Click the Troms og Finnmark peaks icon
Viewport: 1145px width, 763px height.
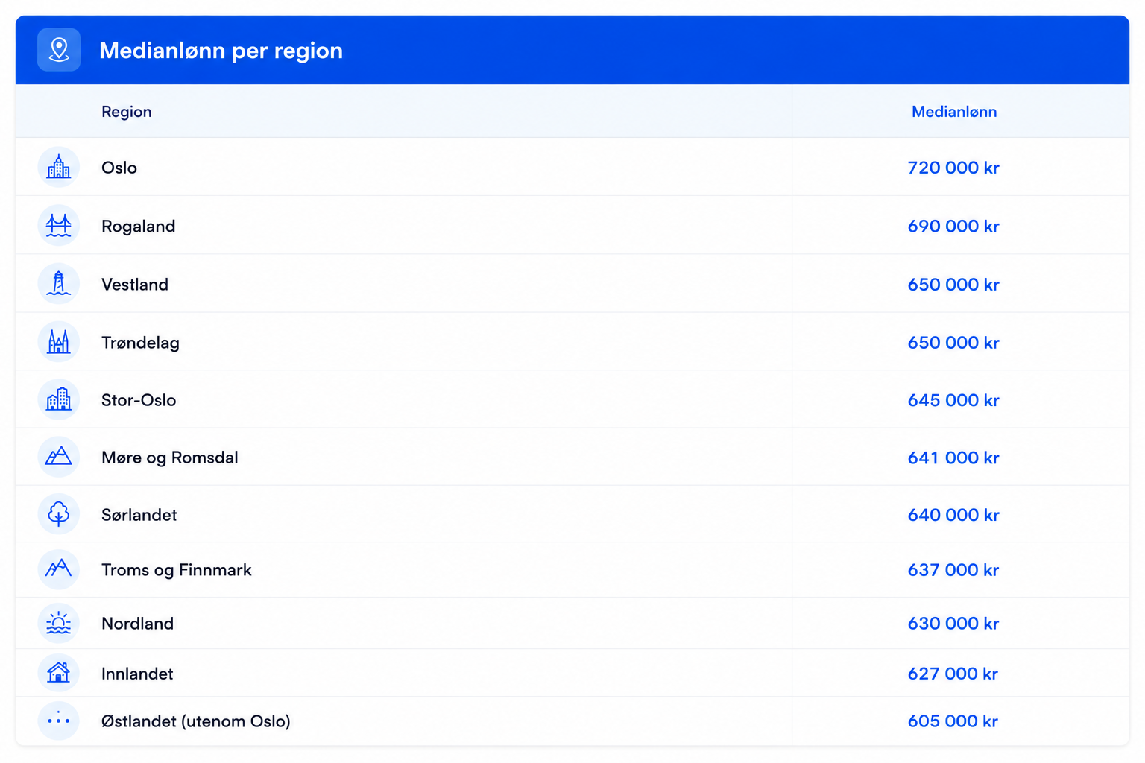59,569
